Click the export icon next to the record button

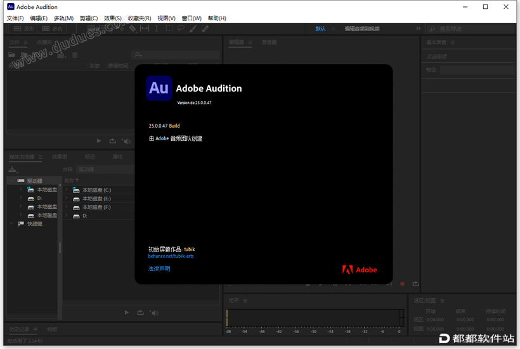pos(415,284)
